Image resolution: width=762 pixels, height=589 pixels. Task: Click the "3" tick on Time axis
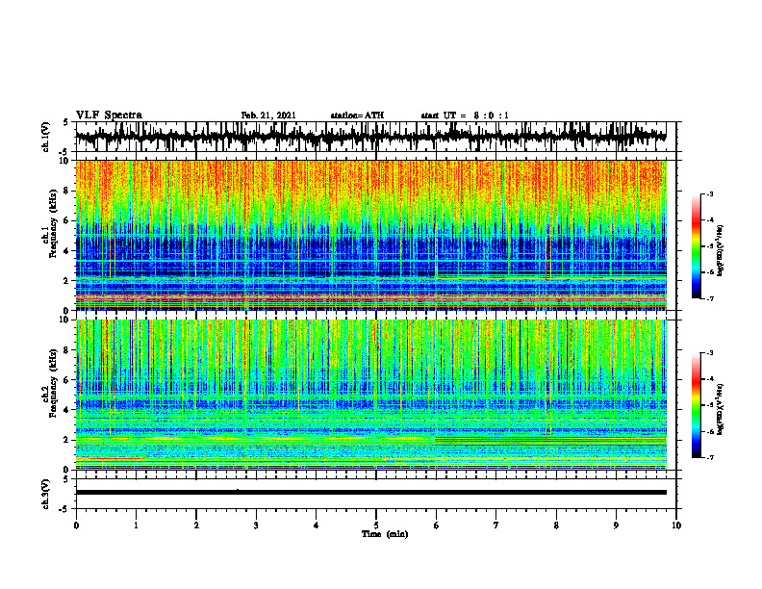[x=256, y=525]
